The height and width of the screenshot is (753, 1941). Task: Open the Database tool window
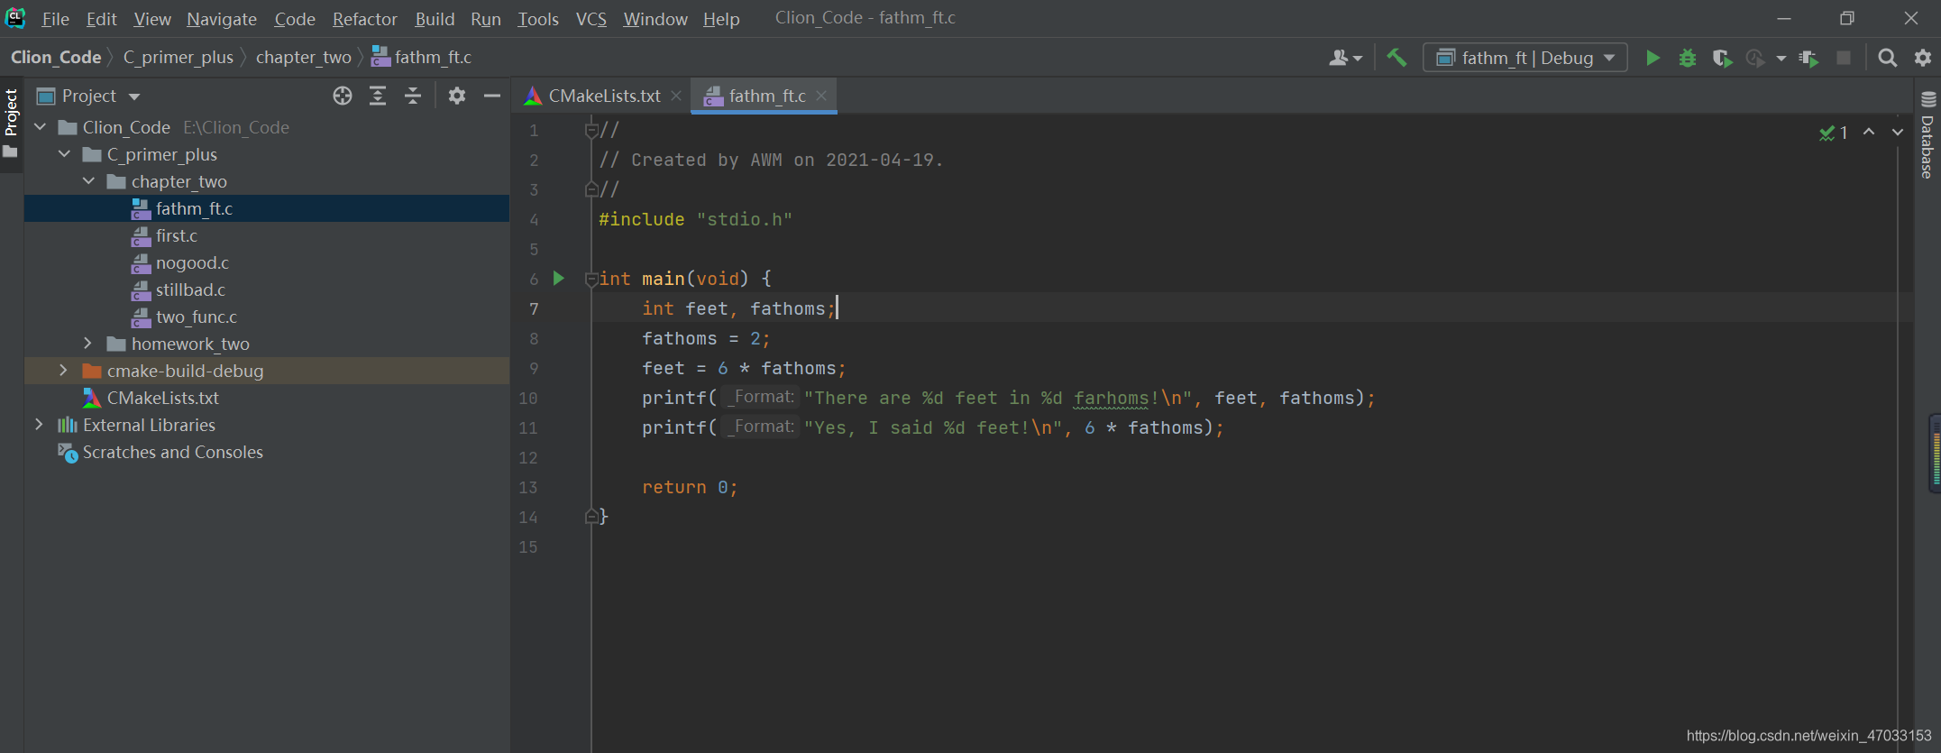click(1928, 135)
